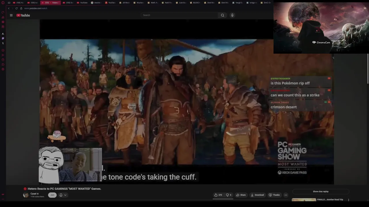The height and width of the screenshot is (207, 369).
Task: Switch to the 'Wuchang' browser tab
Action: pyautogui.click(x=139, y=3)
